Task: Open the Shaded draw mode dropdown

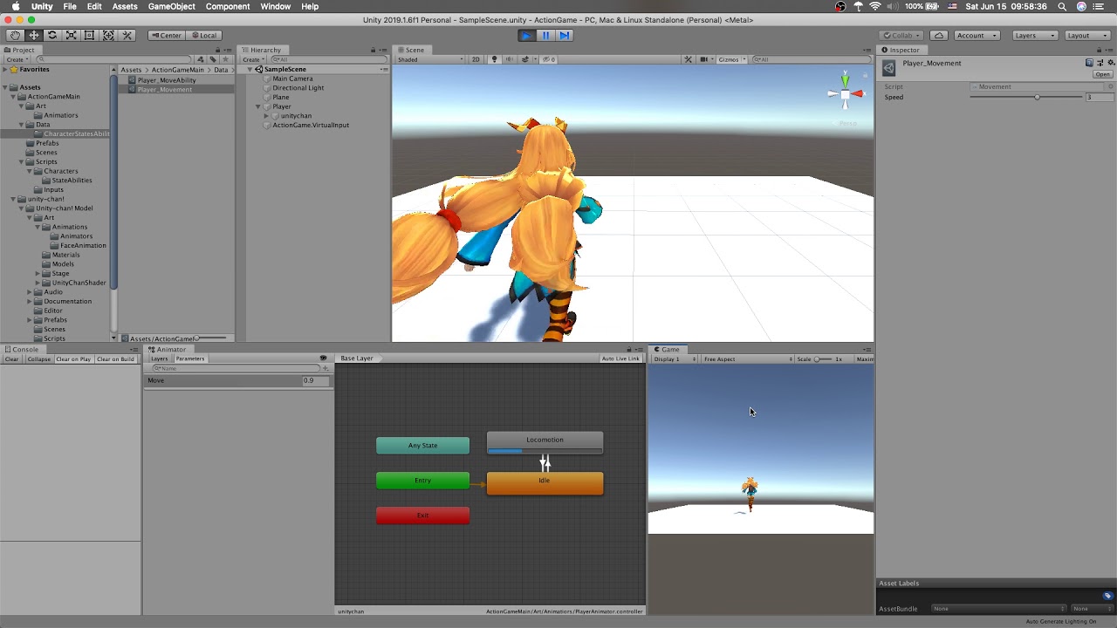Action: click(x=430, y=59)
